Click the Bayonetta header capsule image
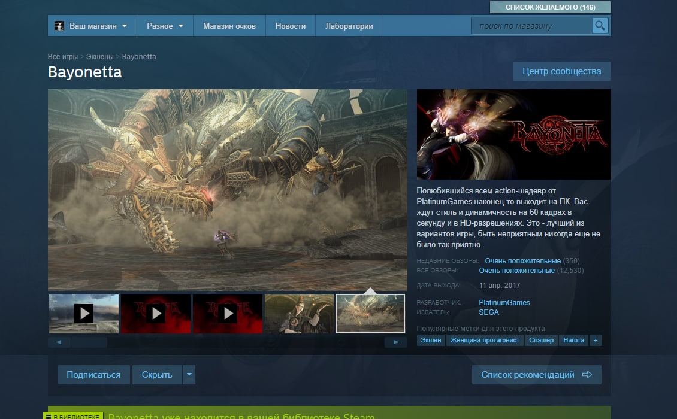 [x=514, y=134]
